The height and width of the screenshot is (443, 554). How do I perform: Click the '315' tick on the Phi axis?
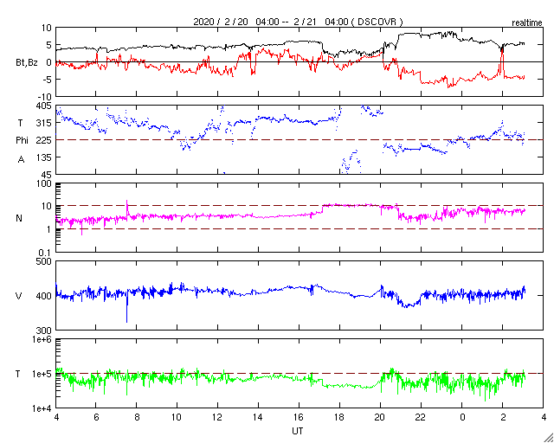pyautogui.click(x=44, y=123)
